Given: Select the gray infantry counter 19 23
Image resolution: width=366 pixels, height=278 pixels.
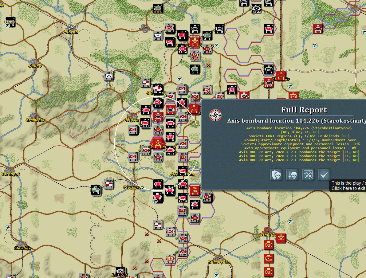Looking at the screenshot, I should click(145, 150).
